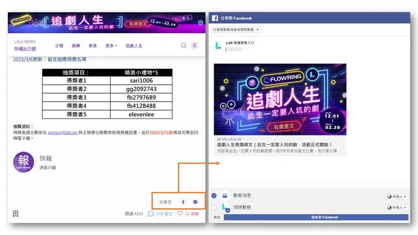The image size is (418, 235).
Task: Click the circle icon on the top banner
Action: [201, 23]
